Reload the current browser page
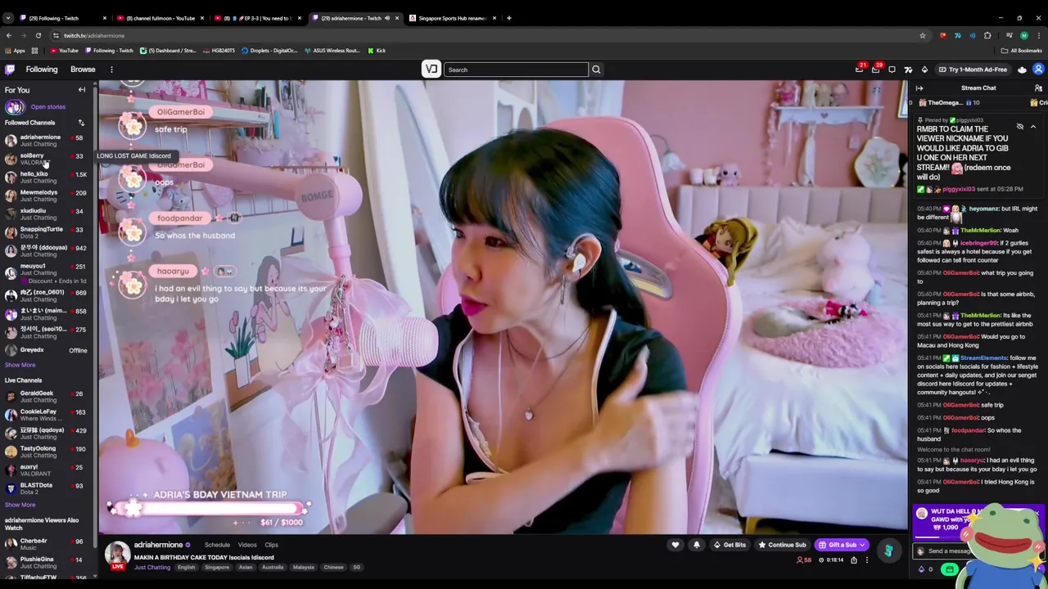The width and height of the screenshot is (1048, 589). (x=38, y=35)
